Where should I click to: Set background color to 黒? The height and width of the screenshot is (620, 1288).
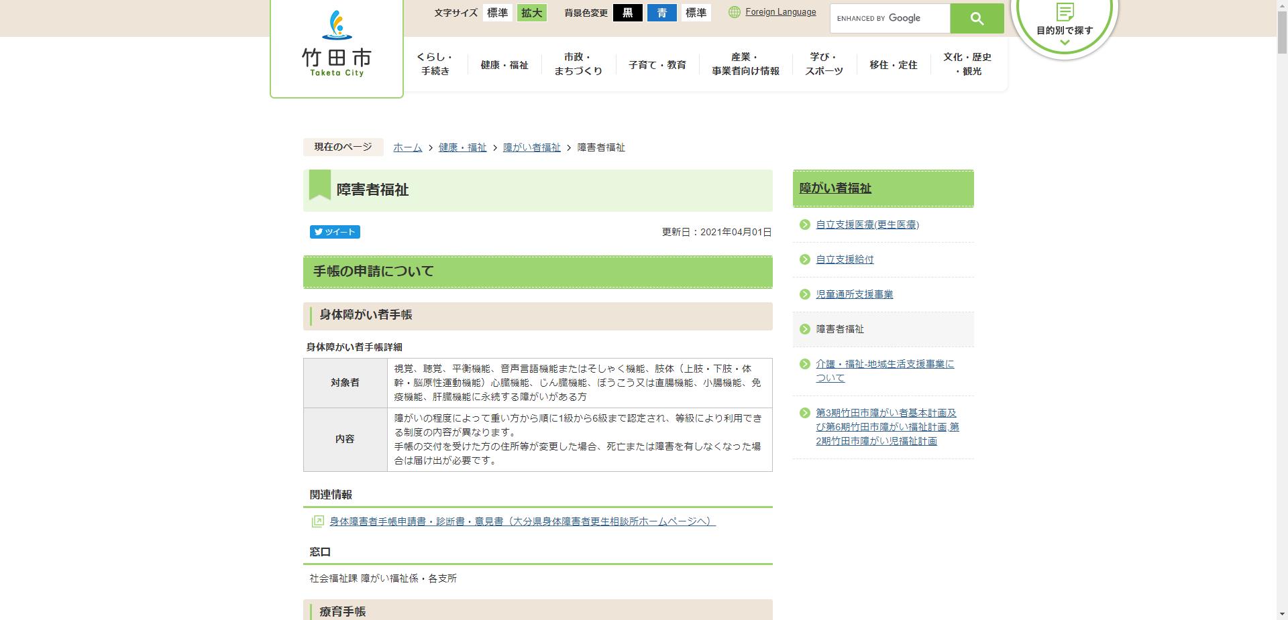pos(629,12)
